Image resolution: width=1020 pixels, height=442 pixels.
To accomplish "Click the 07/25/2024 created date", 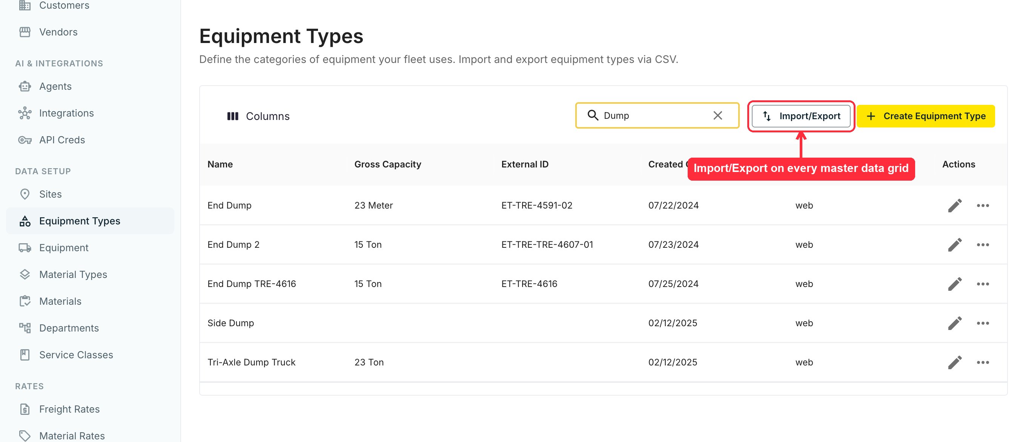I will (673, 284).
